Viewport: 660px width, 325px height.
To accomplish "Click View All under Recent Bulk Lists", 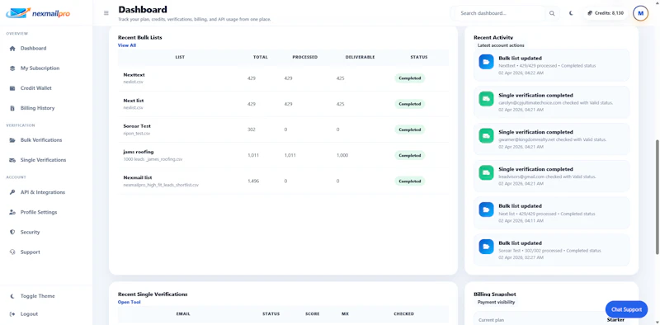I will 127,45.
